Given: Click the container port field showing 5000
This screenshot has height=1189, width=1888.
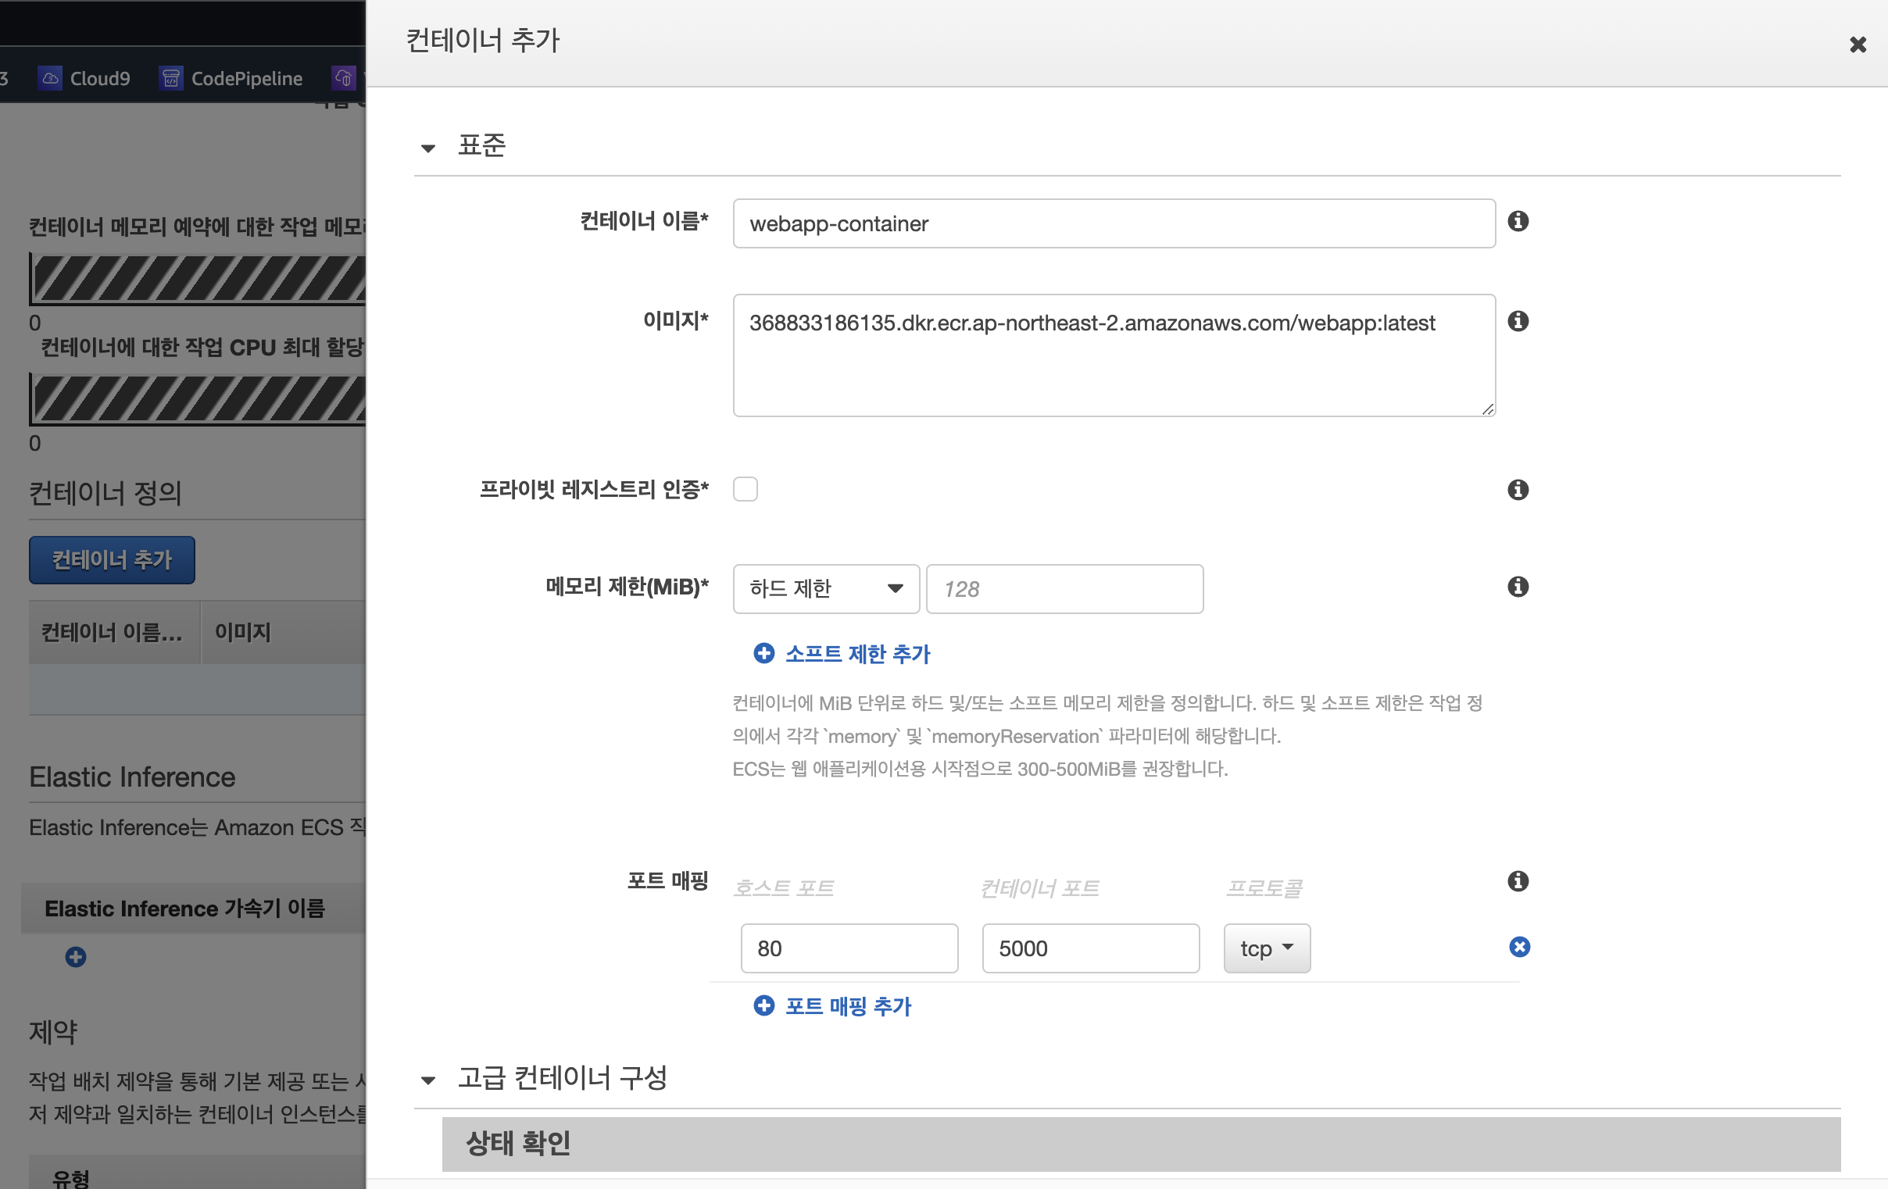Looking at the screenshot, I should click(1090, 948).
